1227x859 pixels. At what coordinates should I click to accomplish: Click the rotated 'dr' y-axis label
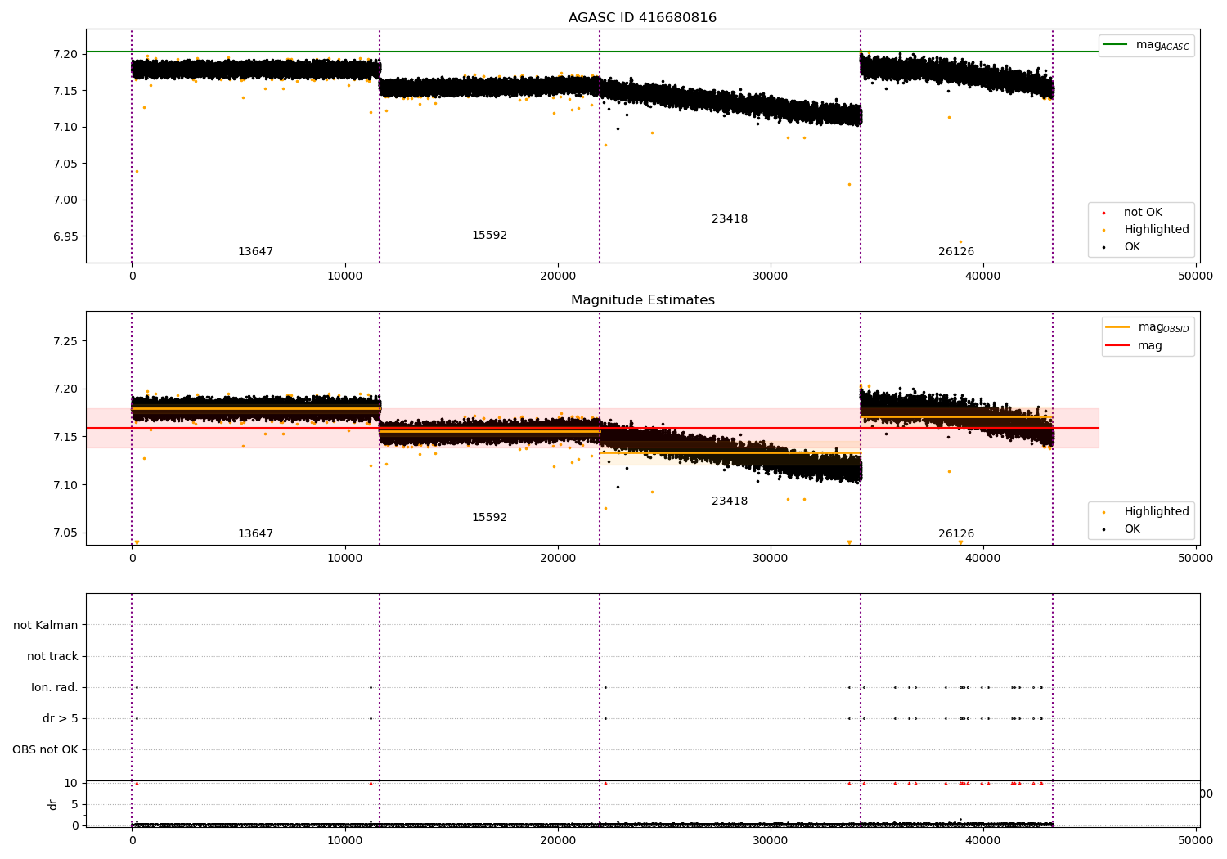[x=53, y=804]
